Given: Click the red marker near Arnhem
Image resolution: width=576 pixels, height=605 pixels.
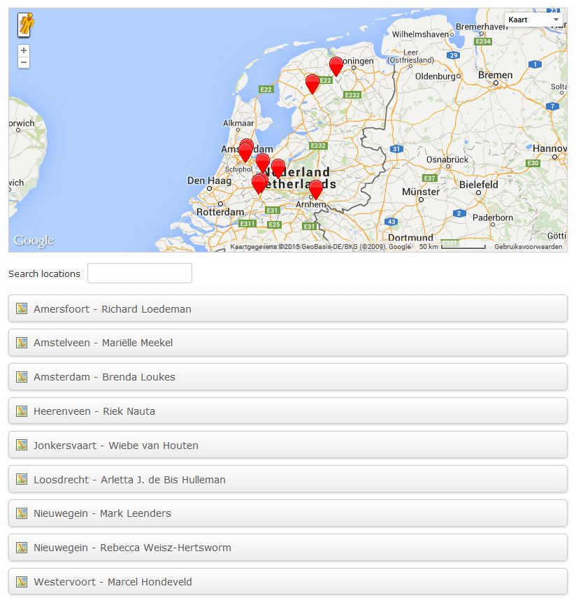Looking at the screenshot, I should coord(316,189).
